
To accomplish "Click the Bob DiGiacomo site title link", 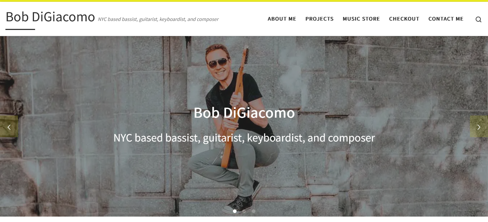I will pyautogui.click(x=50, y=17).
